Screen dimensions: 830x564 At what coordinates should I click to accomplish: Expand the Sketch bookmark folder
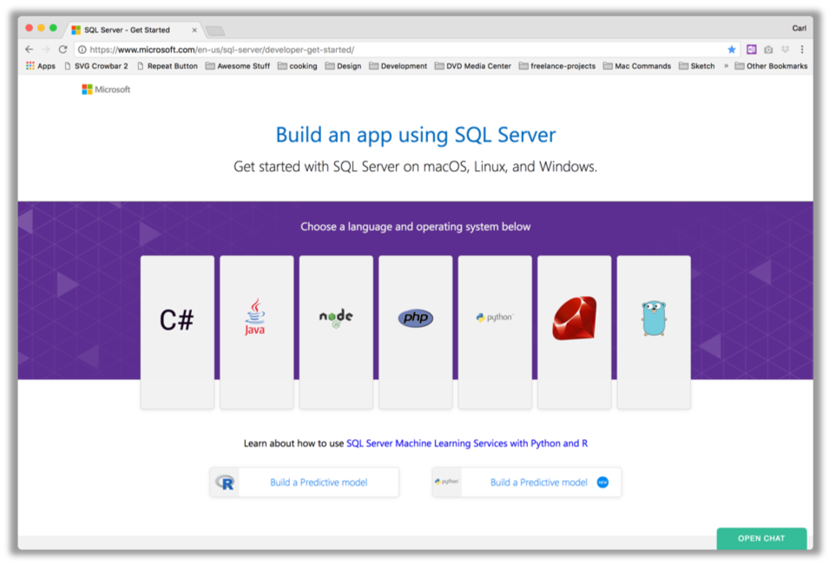pyautogui.click(x=696, y=66)
